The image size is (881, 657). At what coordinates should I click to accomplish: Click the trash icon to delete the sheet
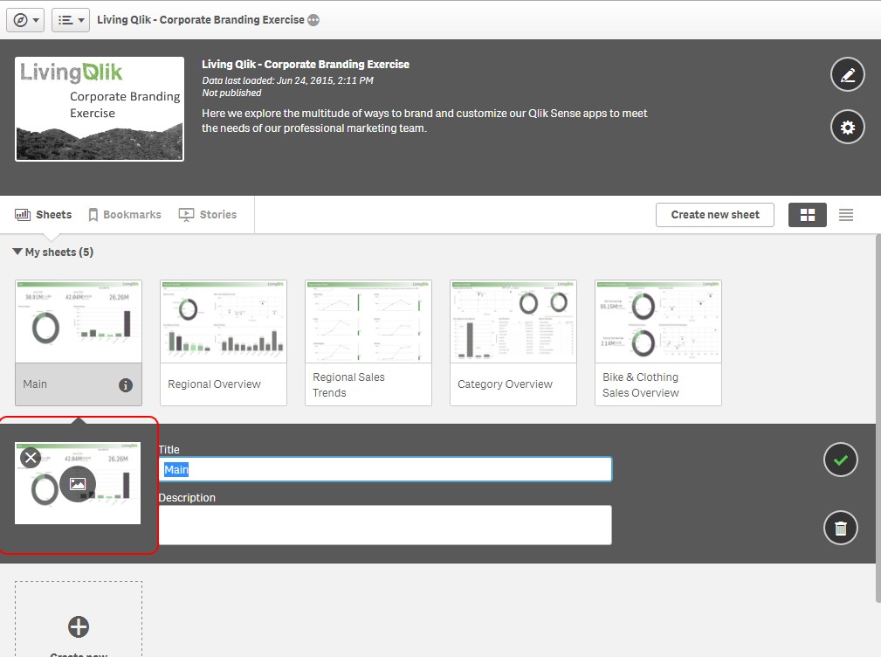(840, 528)
